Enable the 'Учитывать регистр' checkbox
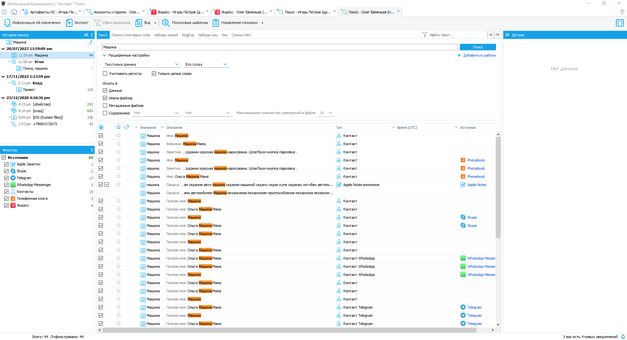Screen dimensions: 627x340 105,74
